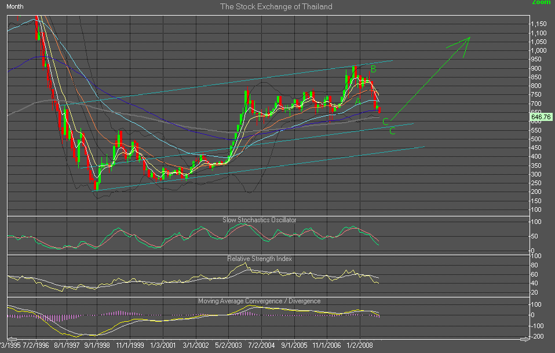Click the 1/3/2001 date label
Viewport: 555px width, 353px height.
[163, 345]
